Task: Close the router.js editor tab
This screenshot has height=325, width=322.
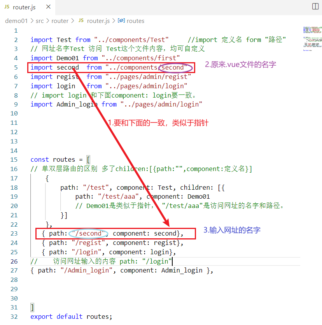Action: (48, 7)
